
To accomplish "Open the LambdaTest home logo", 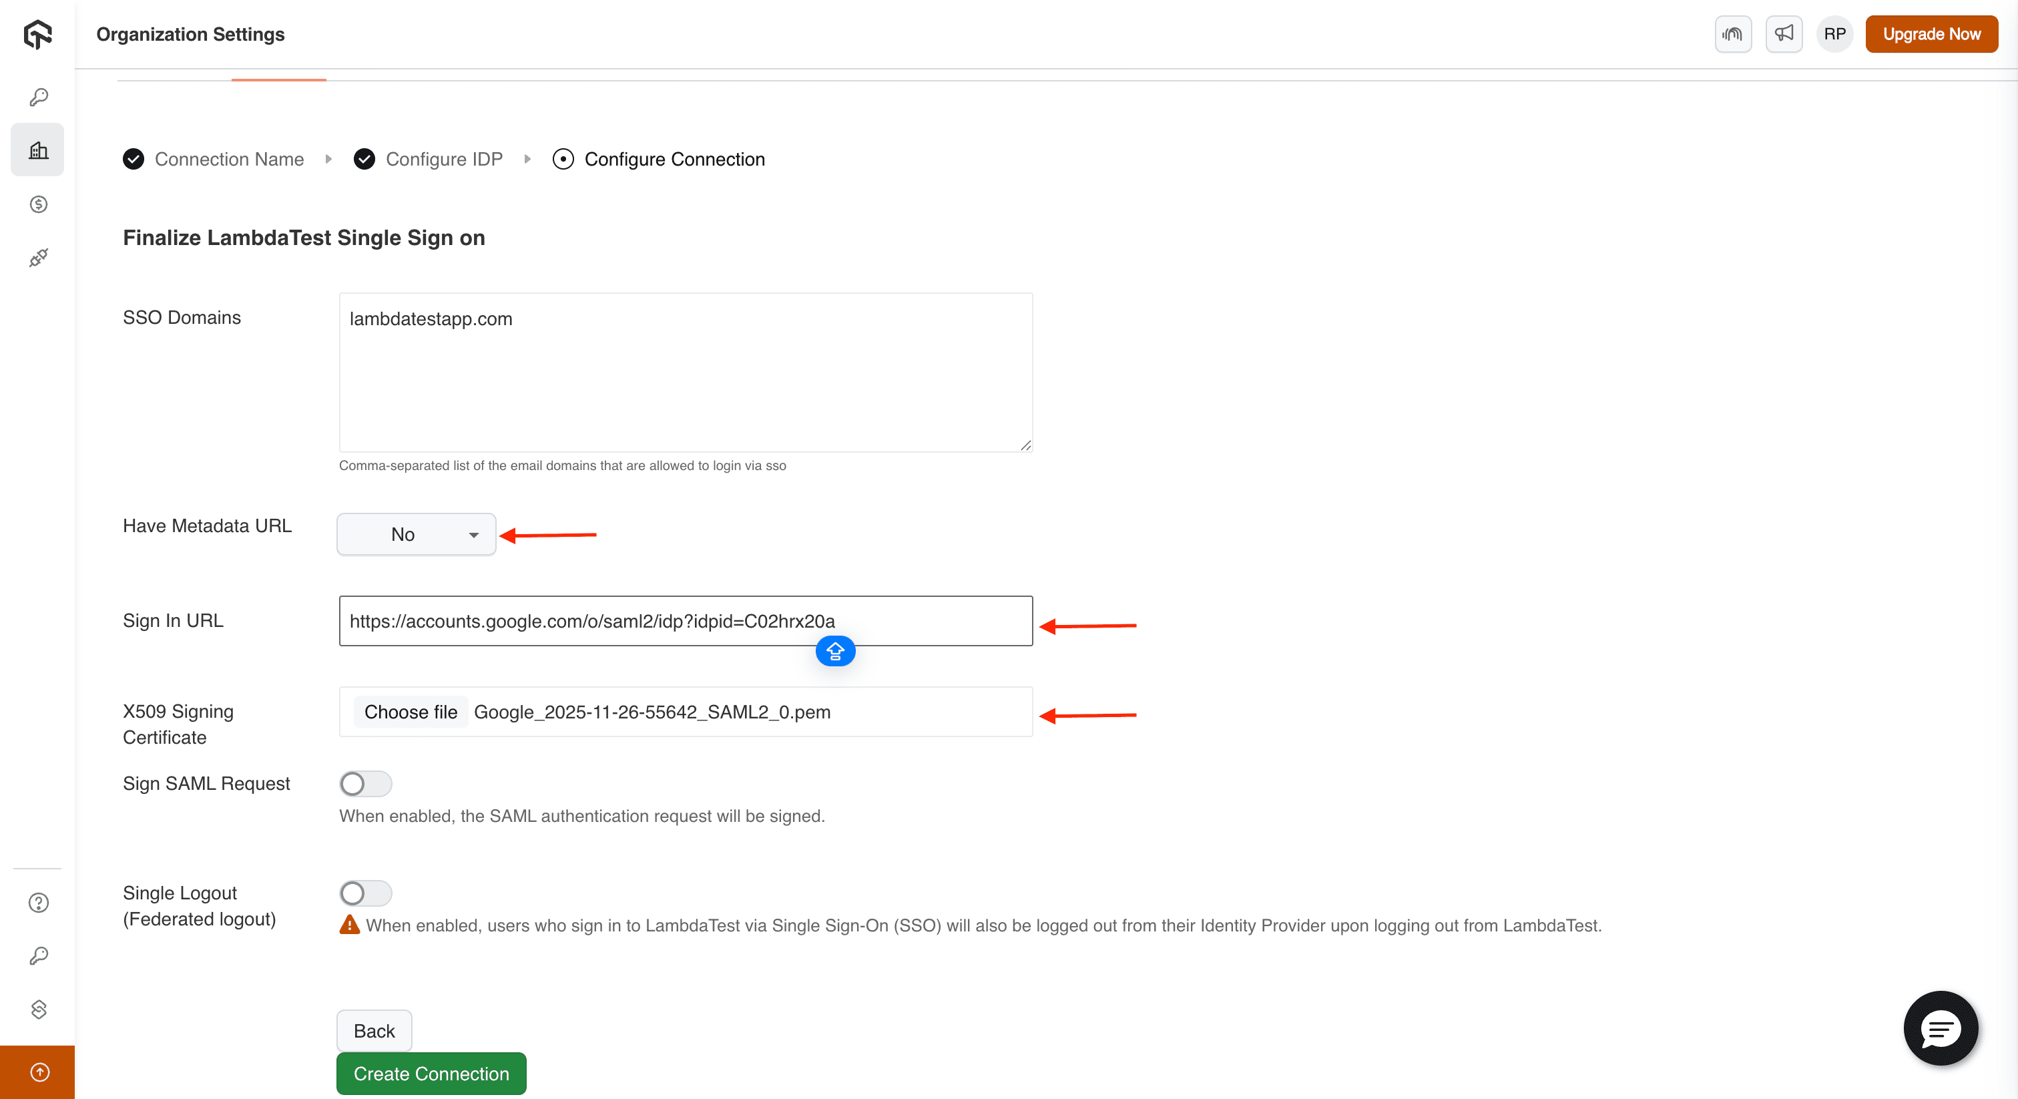I will 37,33.
